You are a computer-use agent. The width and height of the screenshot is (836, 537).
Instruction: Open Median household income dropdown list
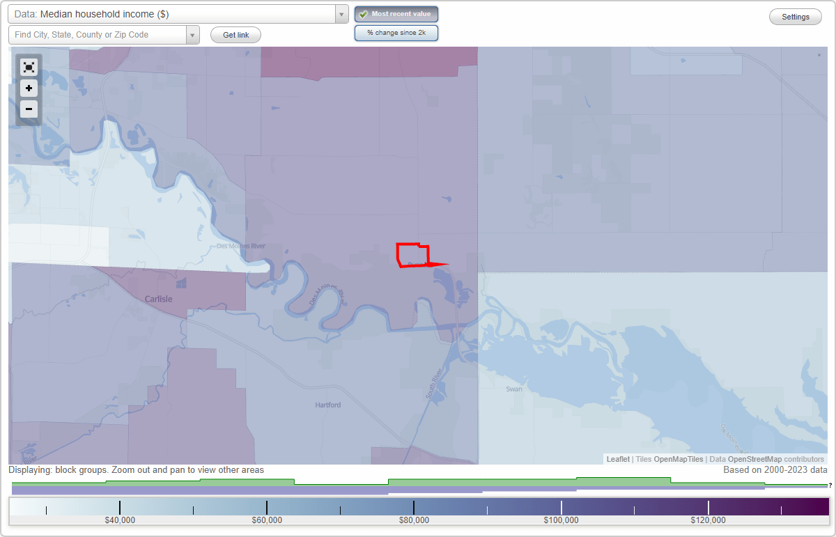point(341,13)
